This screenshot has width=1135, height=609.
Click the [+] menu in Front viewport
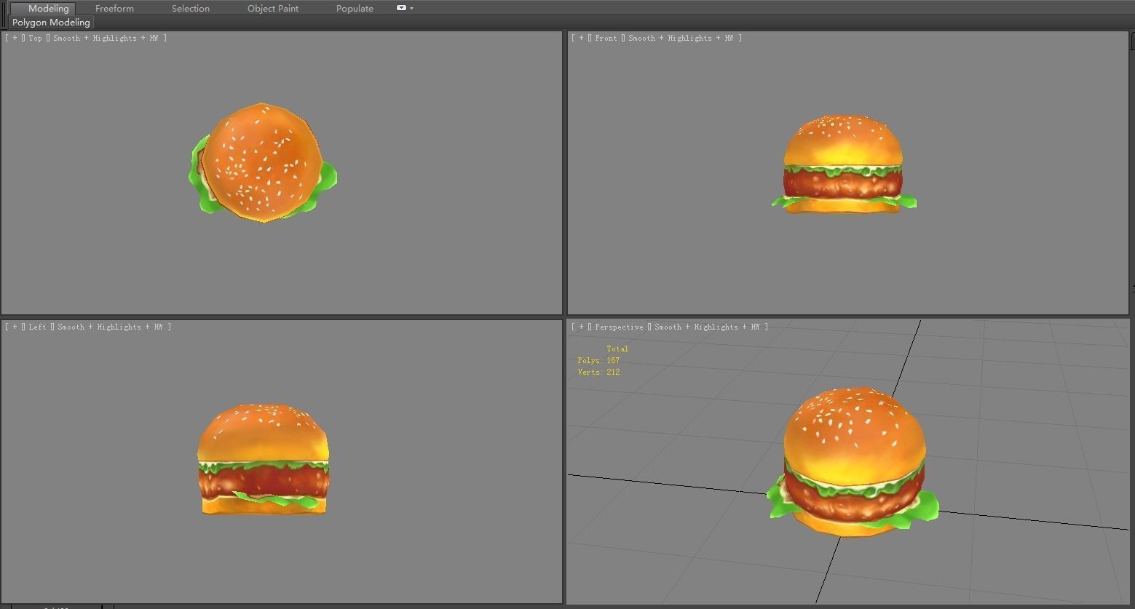click(x=581, y=38)
